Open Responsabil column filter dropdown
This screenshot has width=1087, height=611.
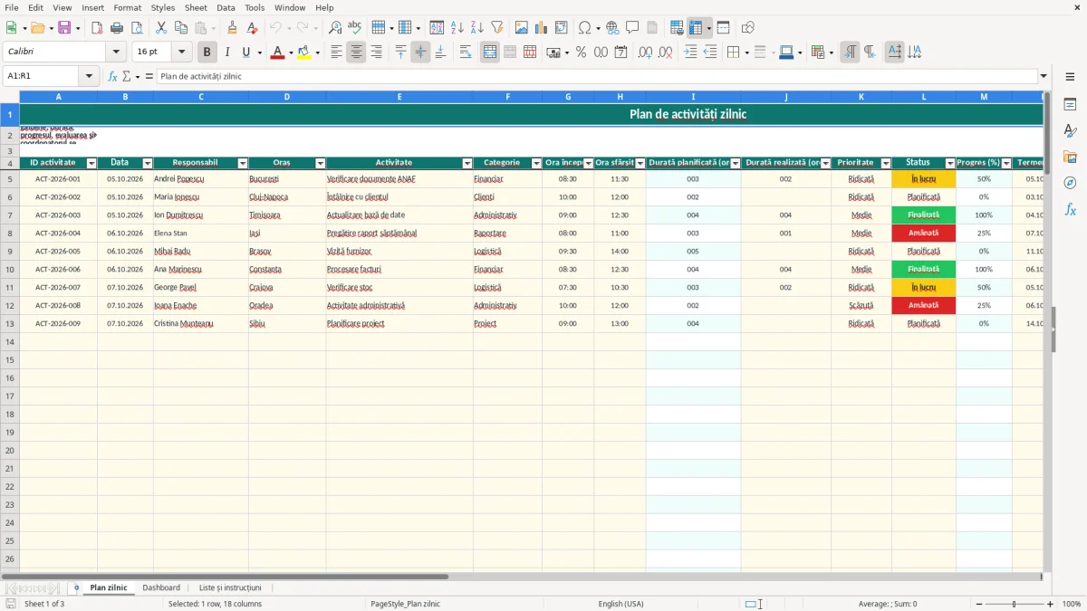(x=243, y=164)
